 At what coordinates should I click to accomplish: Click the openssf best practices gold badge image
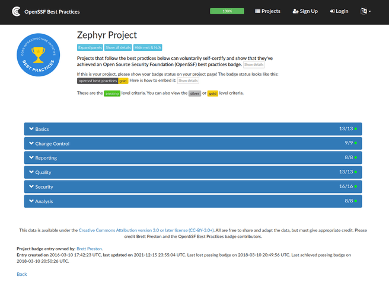[103, 81]
